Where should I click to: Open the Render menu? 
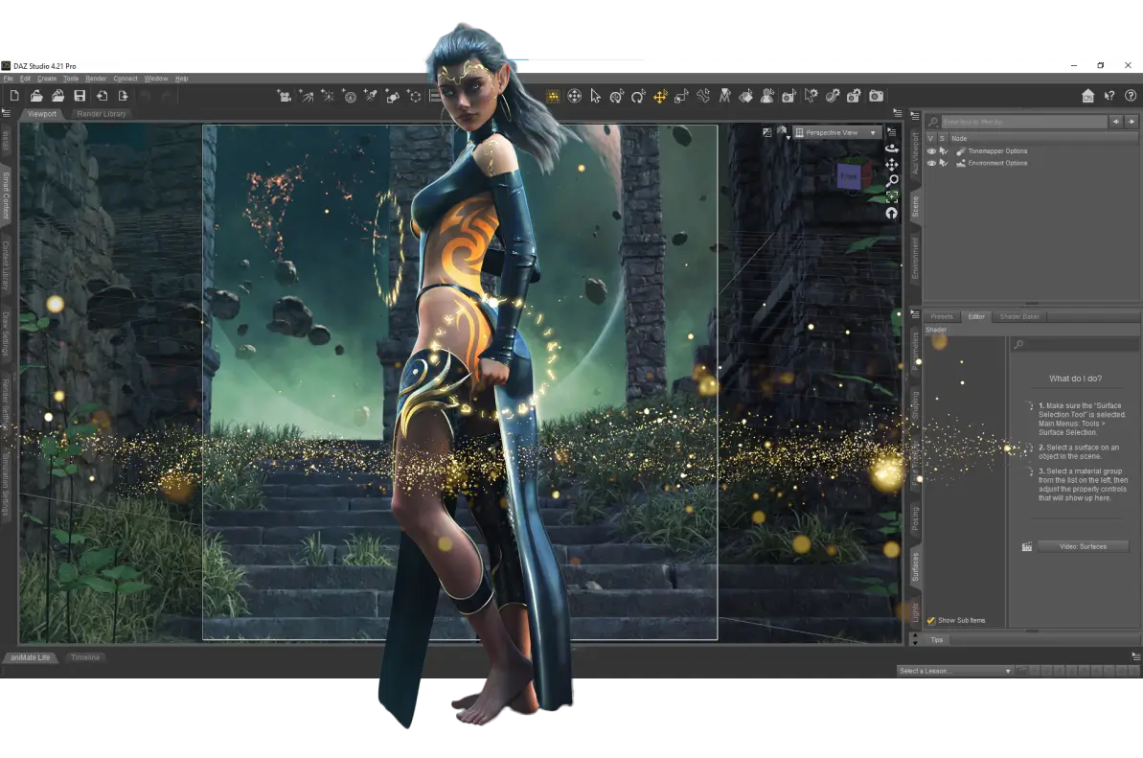(x=96, y=79)
